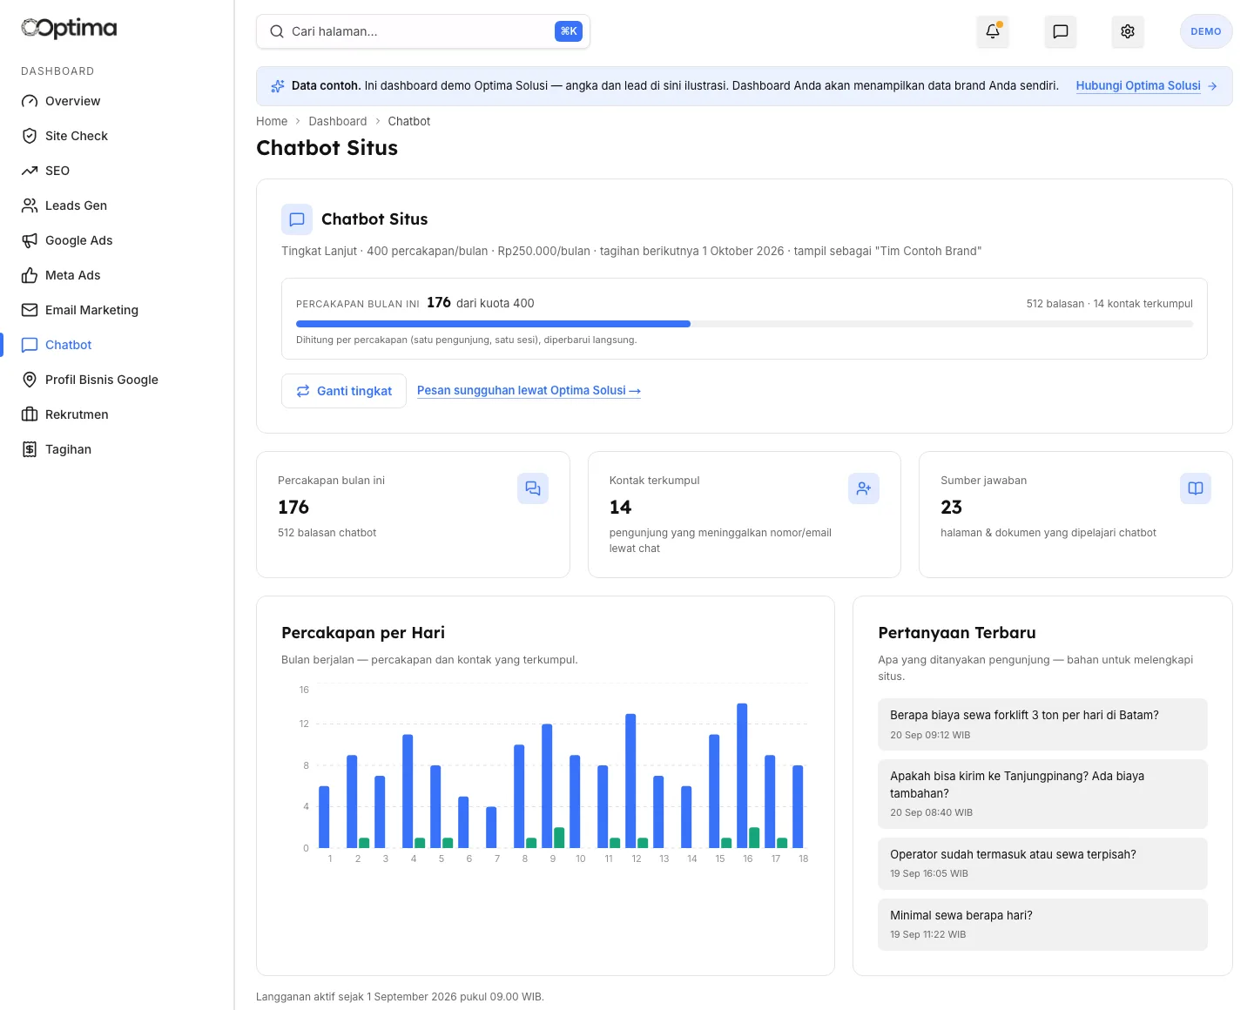Open question Minimal sewa berapa hari
This screenshot has width=1254, height=1010.
[1042, 925]
